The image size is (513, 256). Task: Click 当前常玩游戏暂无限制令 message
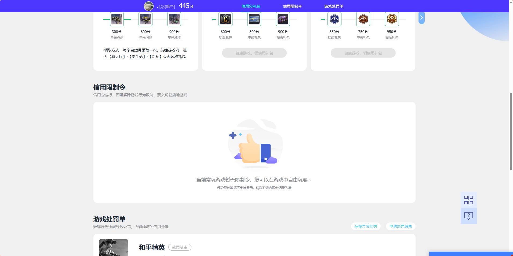(x=254, y=180)
